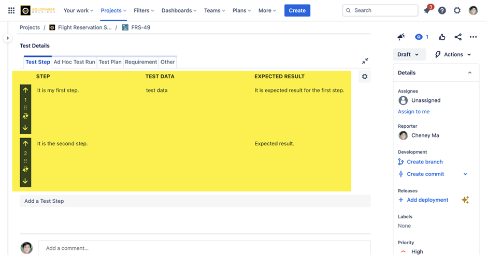Move step 1 down with arrow
487x255 pixels.
pos(25,128)
